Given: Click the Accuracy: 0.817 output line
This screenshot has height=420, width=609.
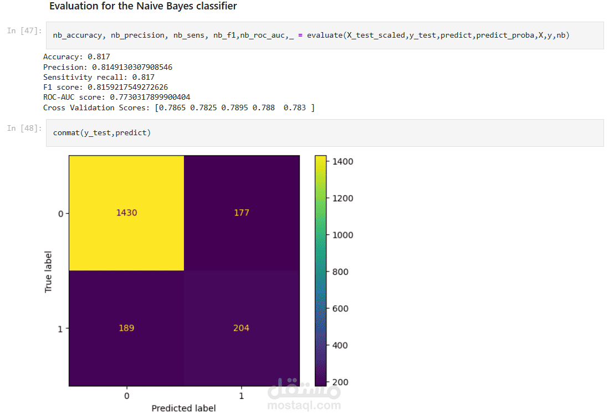Looking at the screenshot, I should [76, 57].
